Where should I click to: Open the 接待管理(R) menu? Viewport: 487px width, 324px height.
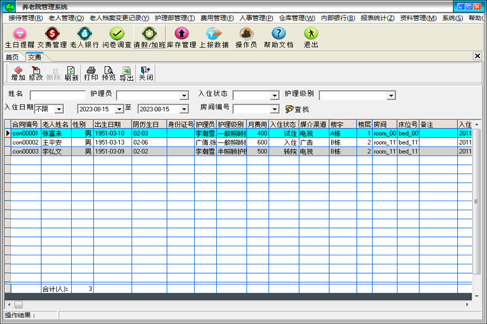click(26, 18)
